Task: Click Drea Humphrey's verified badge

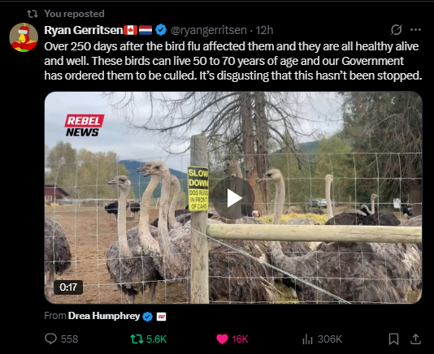Action: [148, 316]
